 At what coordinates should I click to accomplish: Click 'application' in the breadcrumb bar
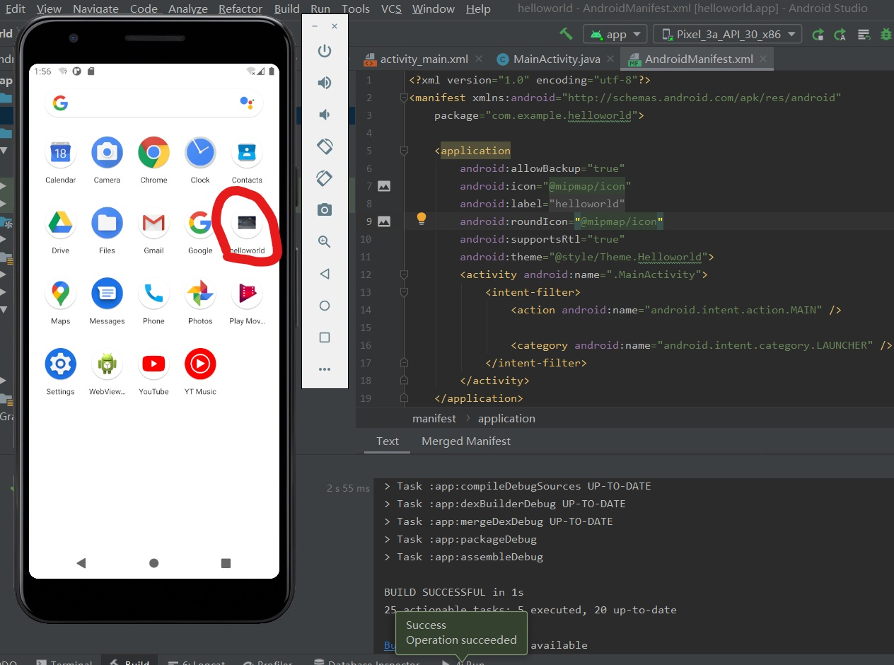(x=506, y=419)
